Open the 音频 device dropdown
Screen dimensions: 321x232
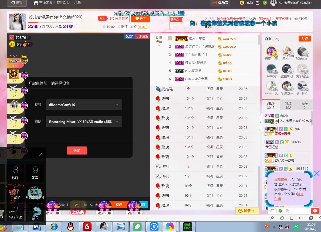[84, 122]
